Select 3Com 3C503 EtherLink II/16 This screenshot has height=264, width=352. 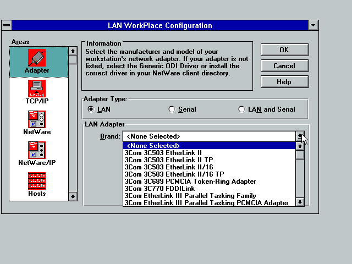(209, 167)
